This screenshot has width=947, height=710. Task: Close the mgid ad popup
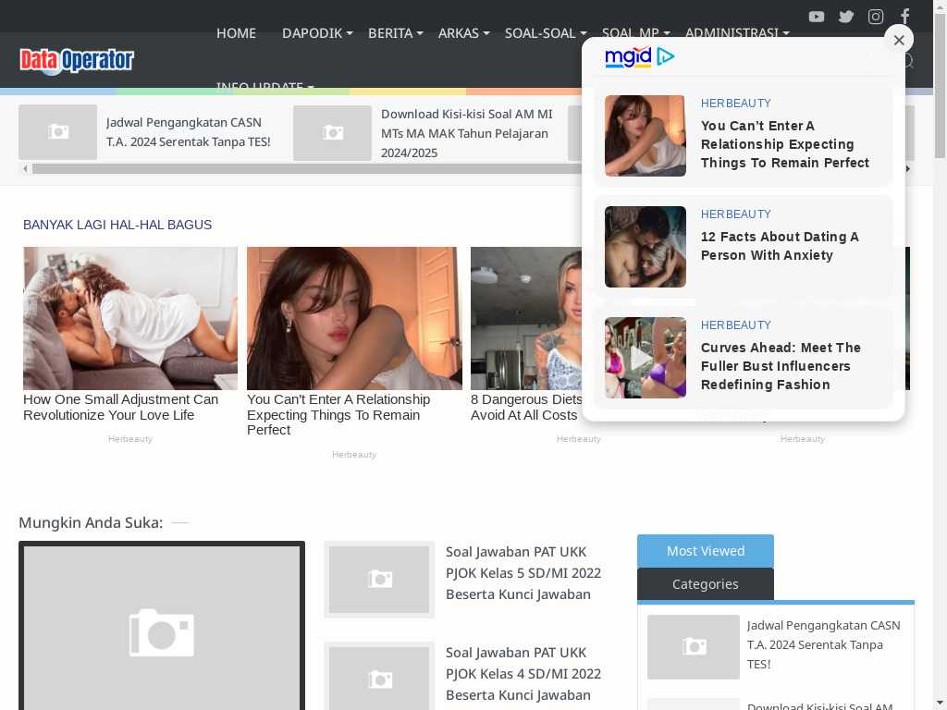click(899, 40)
